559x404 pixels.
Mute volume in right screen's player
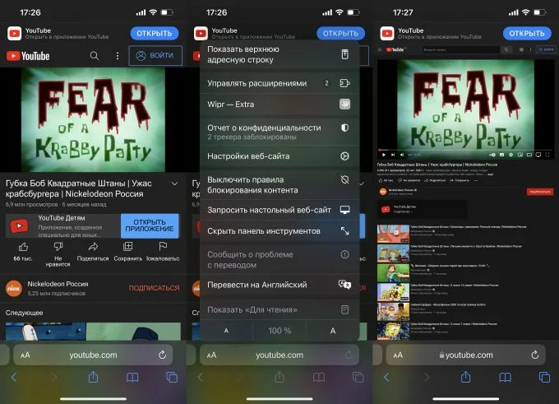pyautogui.click(x=402, y=155)
